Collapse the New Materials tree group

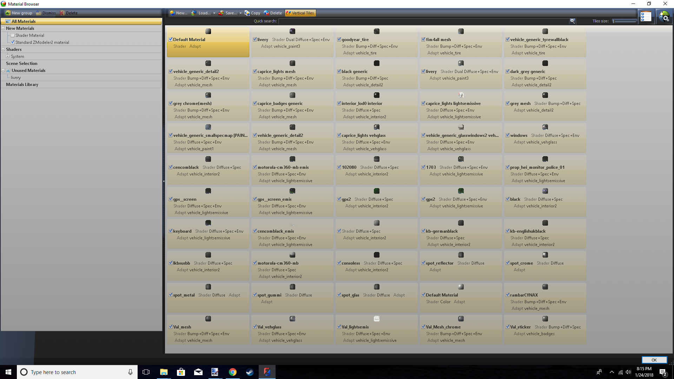[x=3, y=28]
